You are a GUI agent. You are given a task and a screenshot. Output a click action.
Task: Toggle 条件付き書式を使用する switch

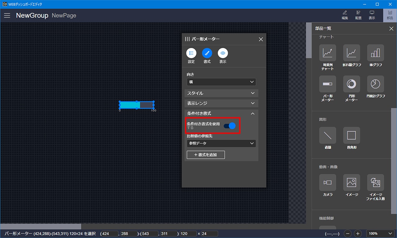coord(230,126)
